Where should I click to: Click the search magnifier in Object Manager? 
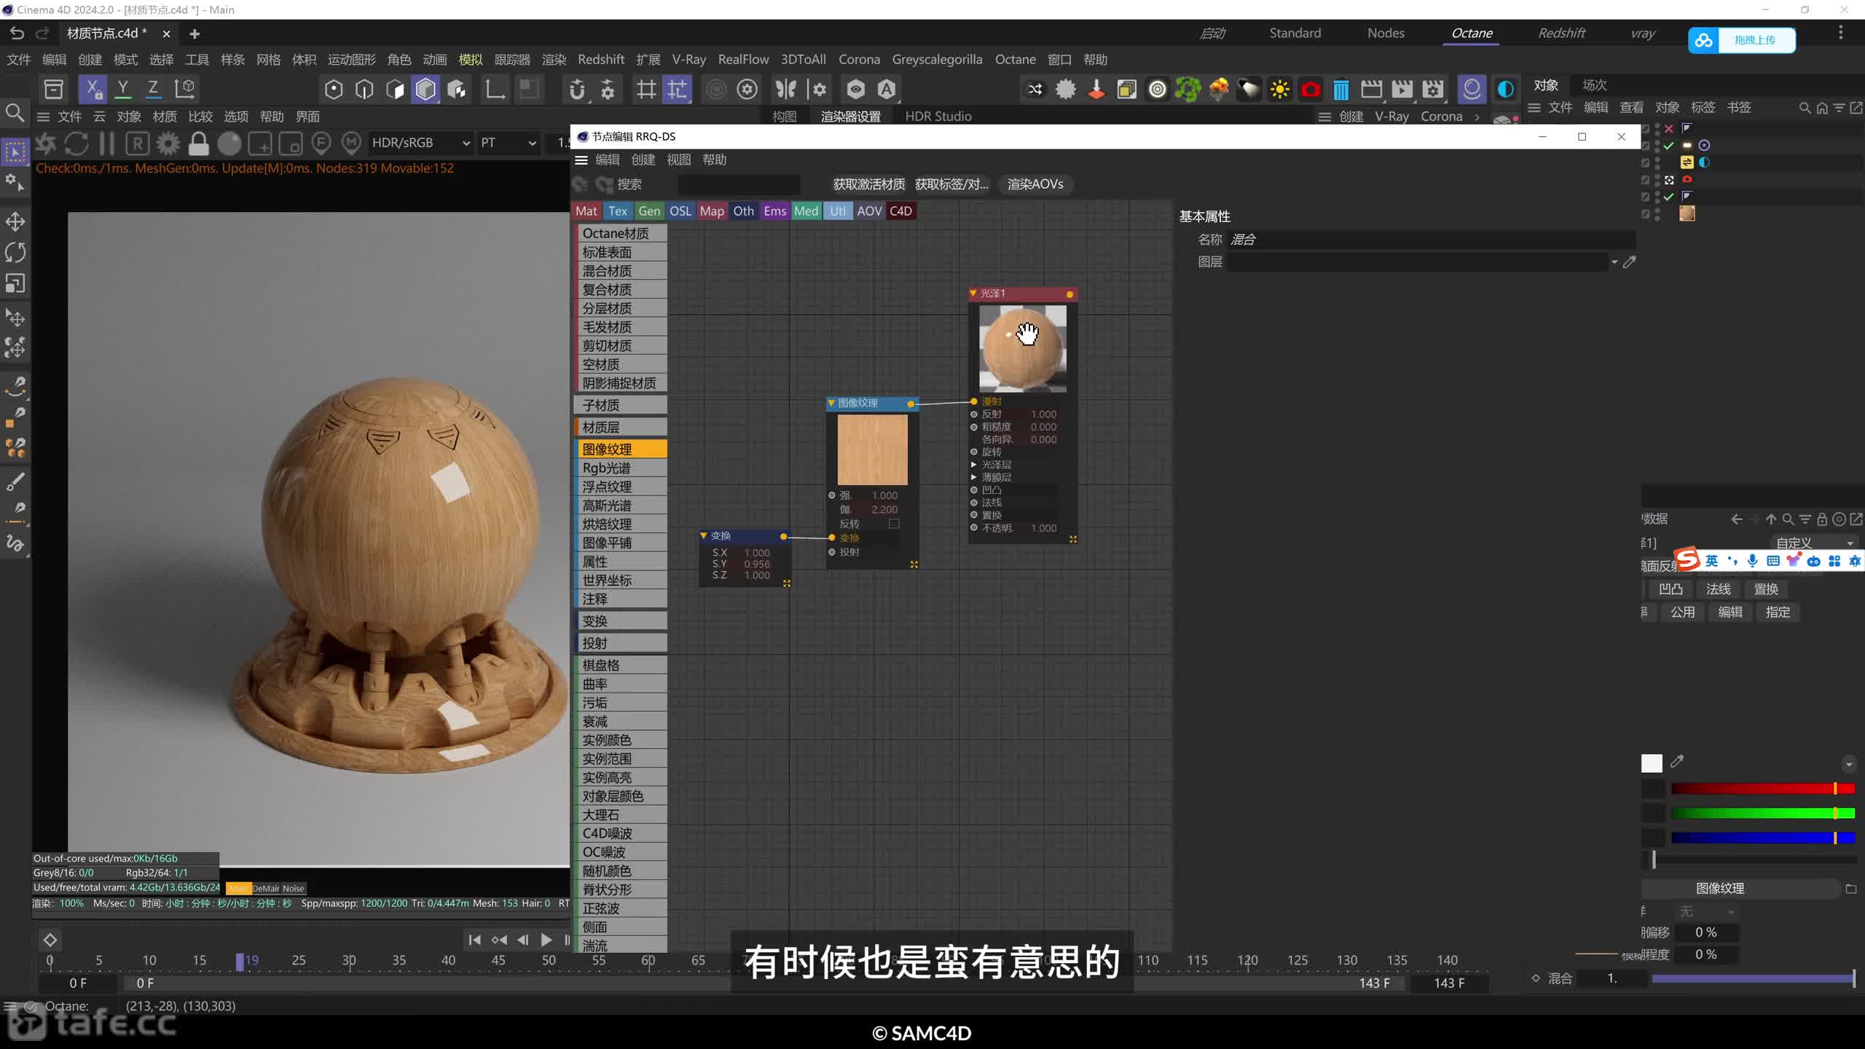[x=1805, y=108]
